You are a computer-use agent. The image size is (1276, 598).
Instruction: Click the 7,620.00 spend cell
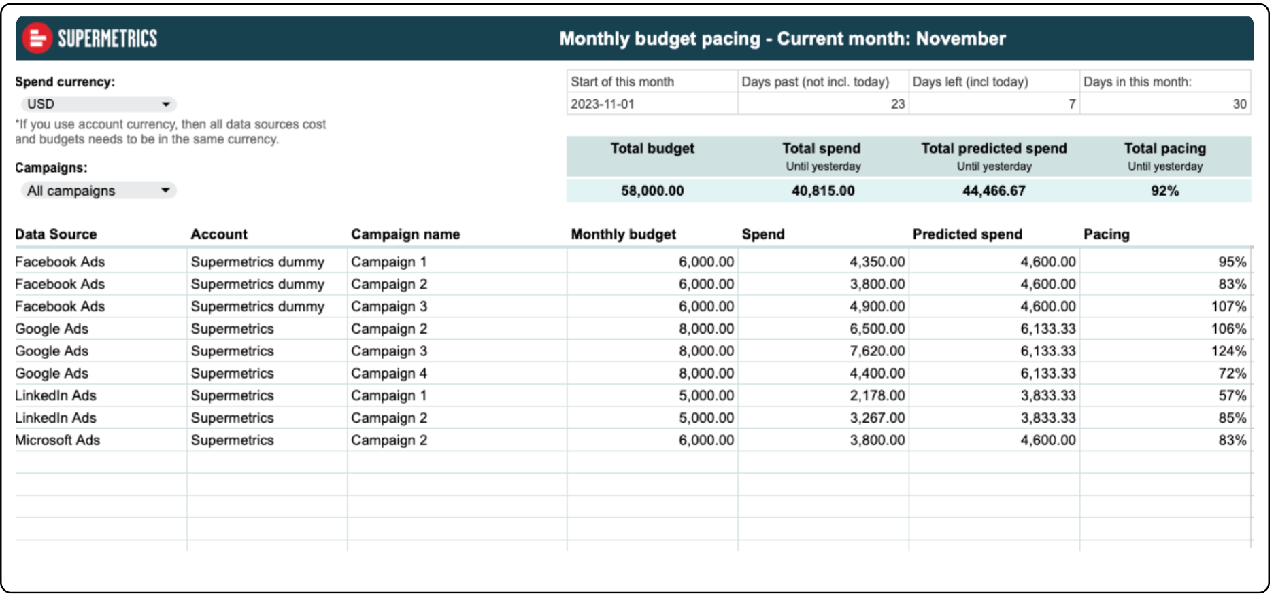click(876, 351)
